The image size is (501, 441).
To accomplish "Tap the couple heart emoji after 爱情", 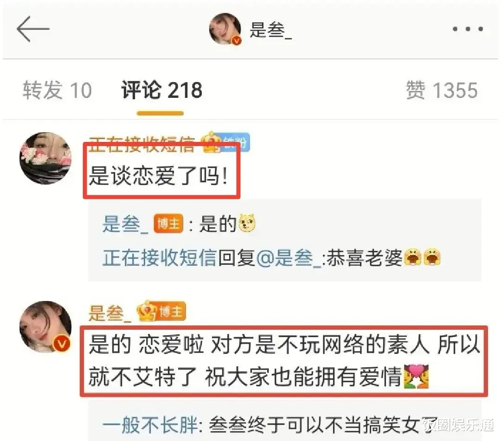I will pyautogui.click(x=416, y=377).
